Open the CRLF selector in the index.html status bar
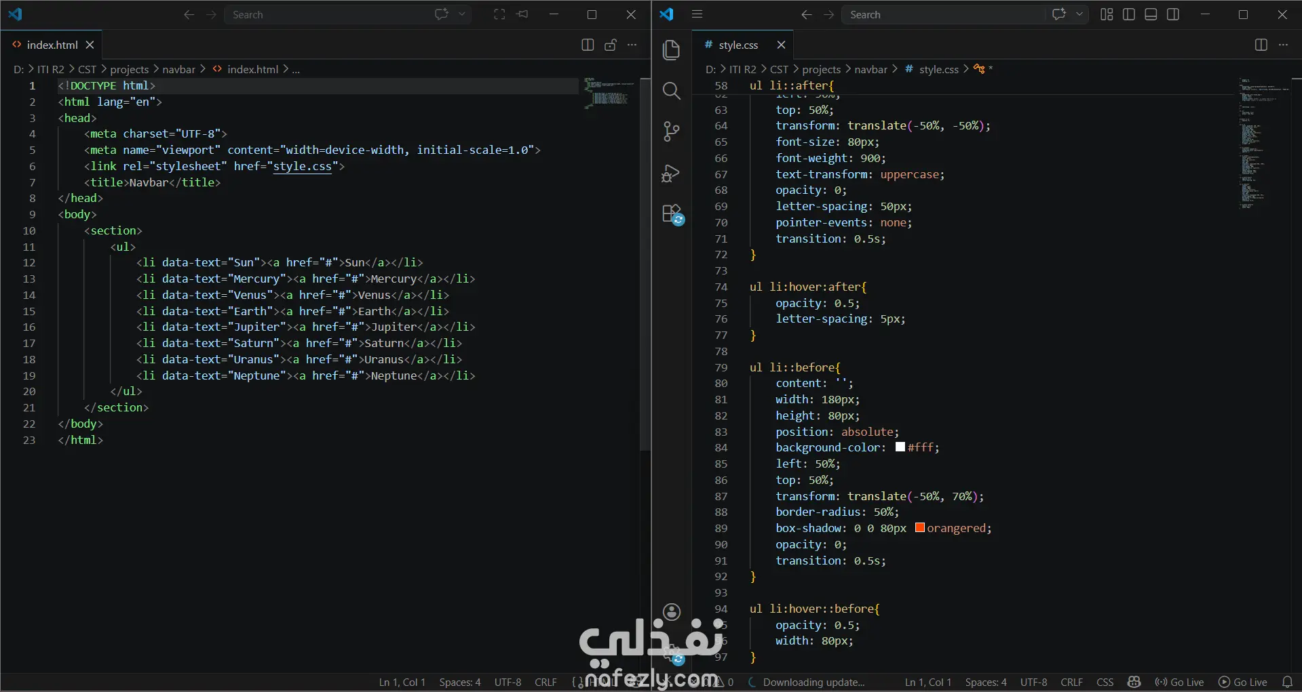The image size is (1302, 692). [x=545, y=682]
